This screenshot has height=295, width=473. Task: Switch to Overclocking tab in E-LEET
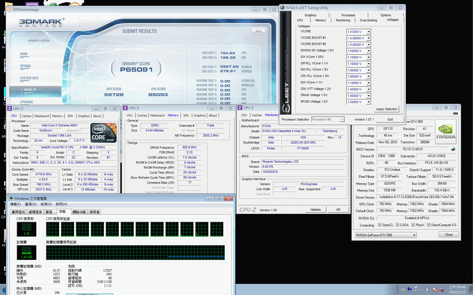368,20
